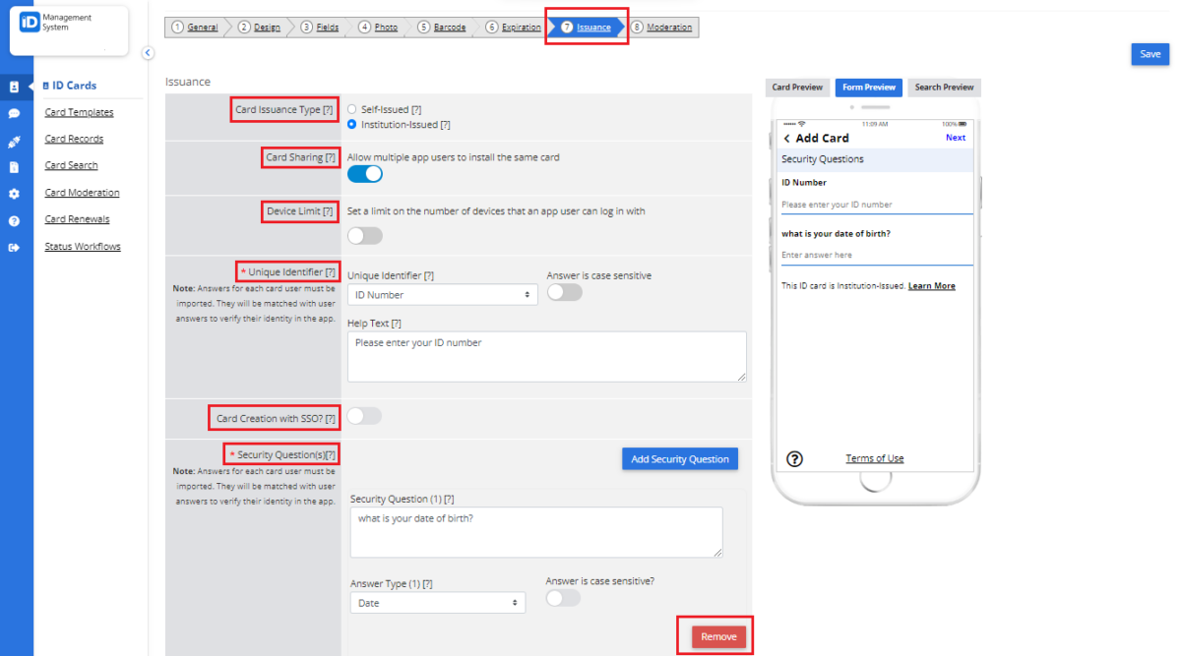Open settings via the gear icon
1181x656 pixels.
click(13, 194)
